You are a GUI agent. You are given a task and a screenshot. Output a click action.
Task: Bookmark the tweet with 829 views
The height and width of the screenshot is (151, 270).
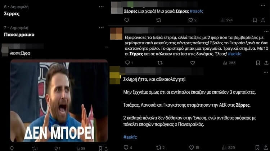click(257, 147)
